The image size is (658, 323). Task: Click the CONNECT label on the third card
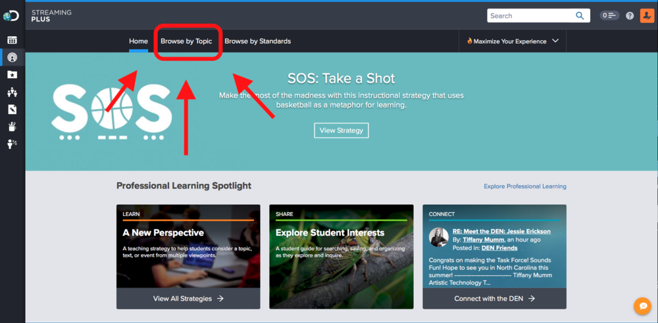point(442,214)
